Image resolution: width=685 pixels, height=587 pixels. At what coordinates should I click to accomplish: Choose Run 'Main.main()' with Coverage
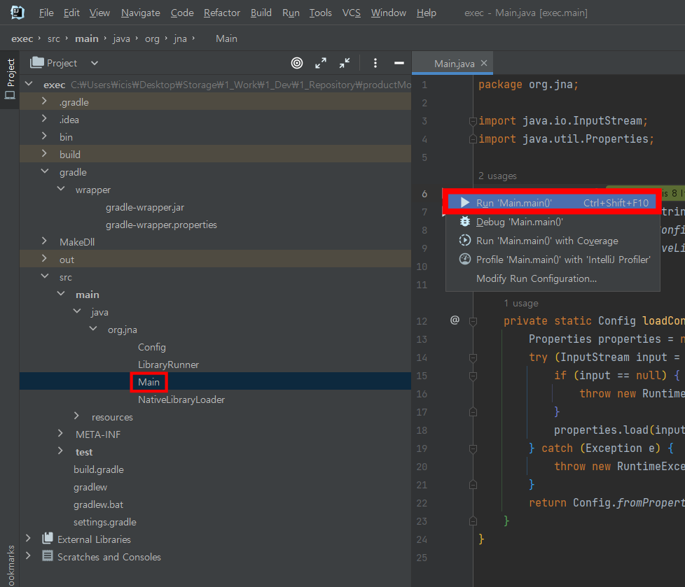[553, 241]
